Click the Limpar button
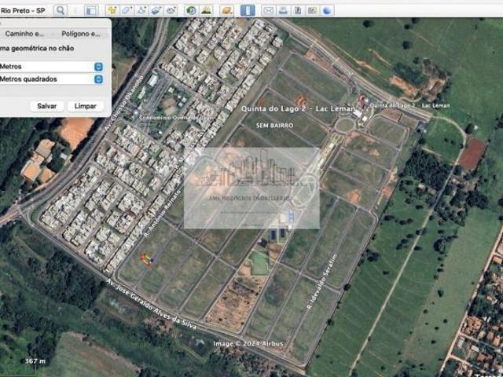This screenshot has width=503, height=377. coord(86,106)
